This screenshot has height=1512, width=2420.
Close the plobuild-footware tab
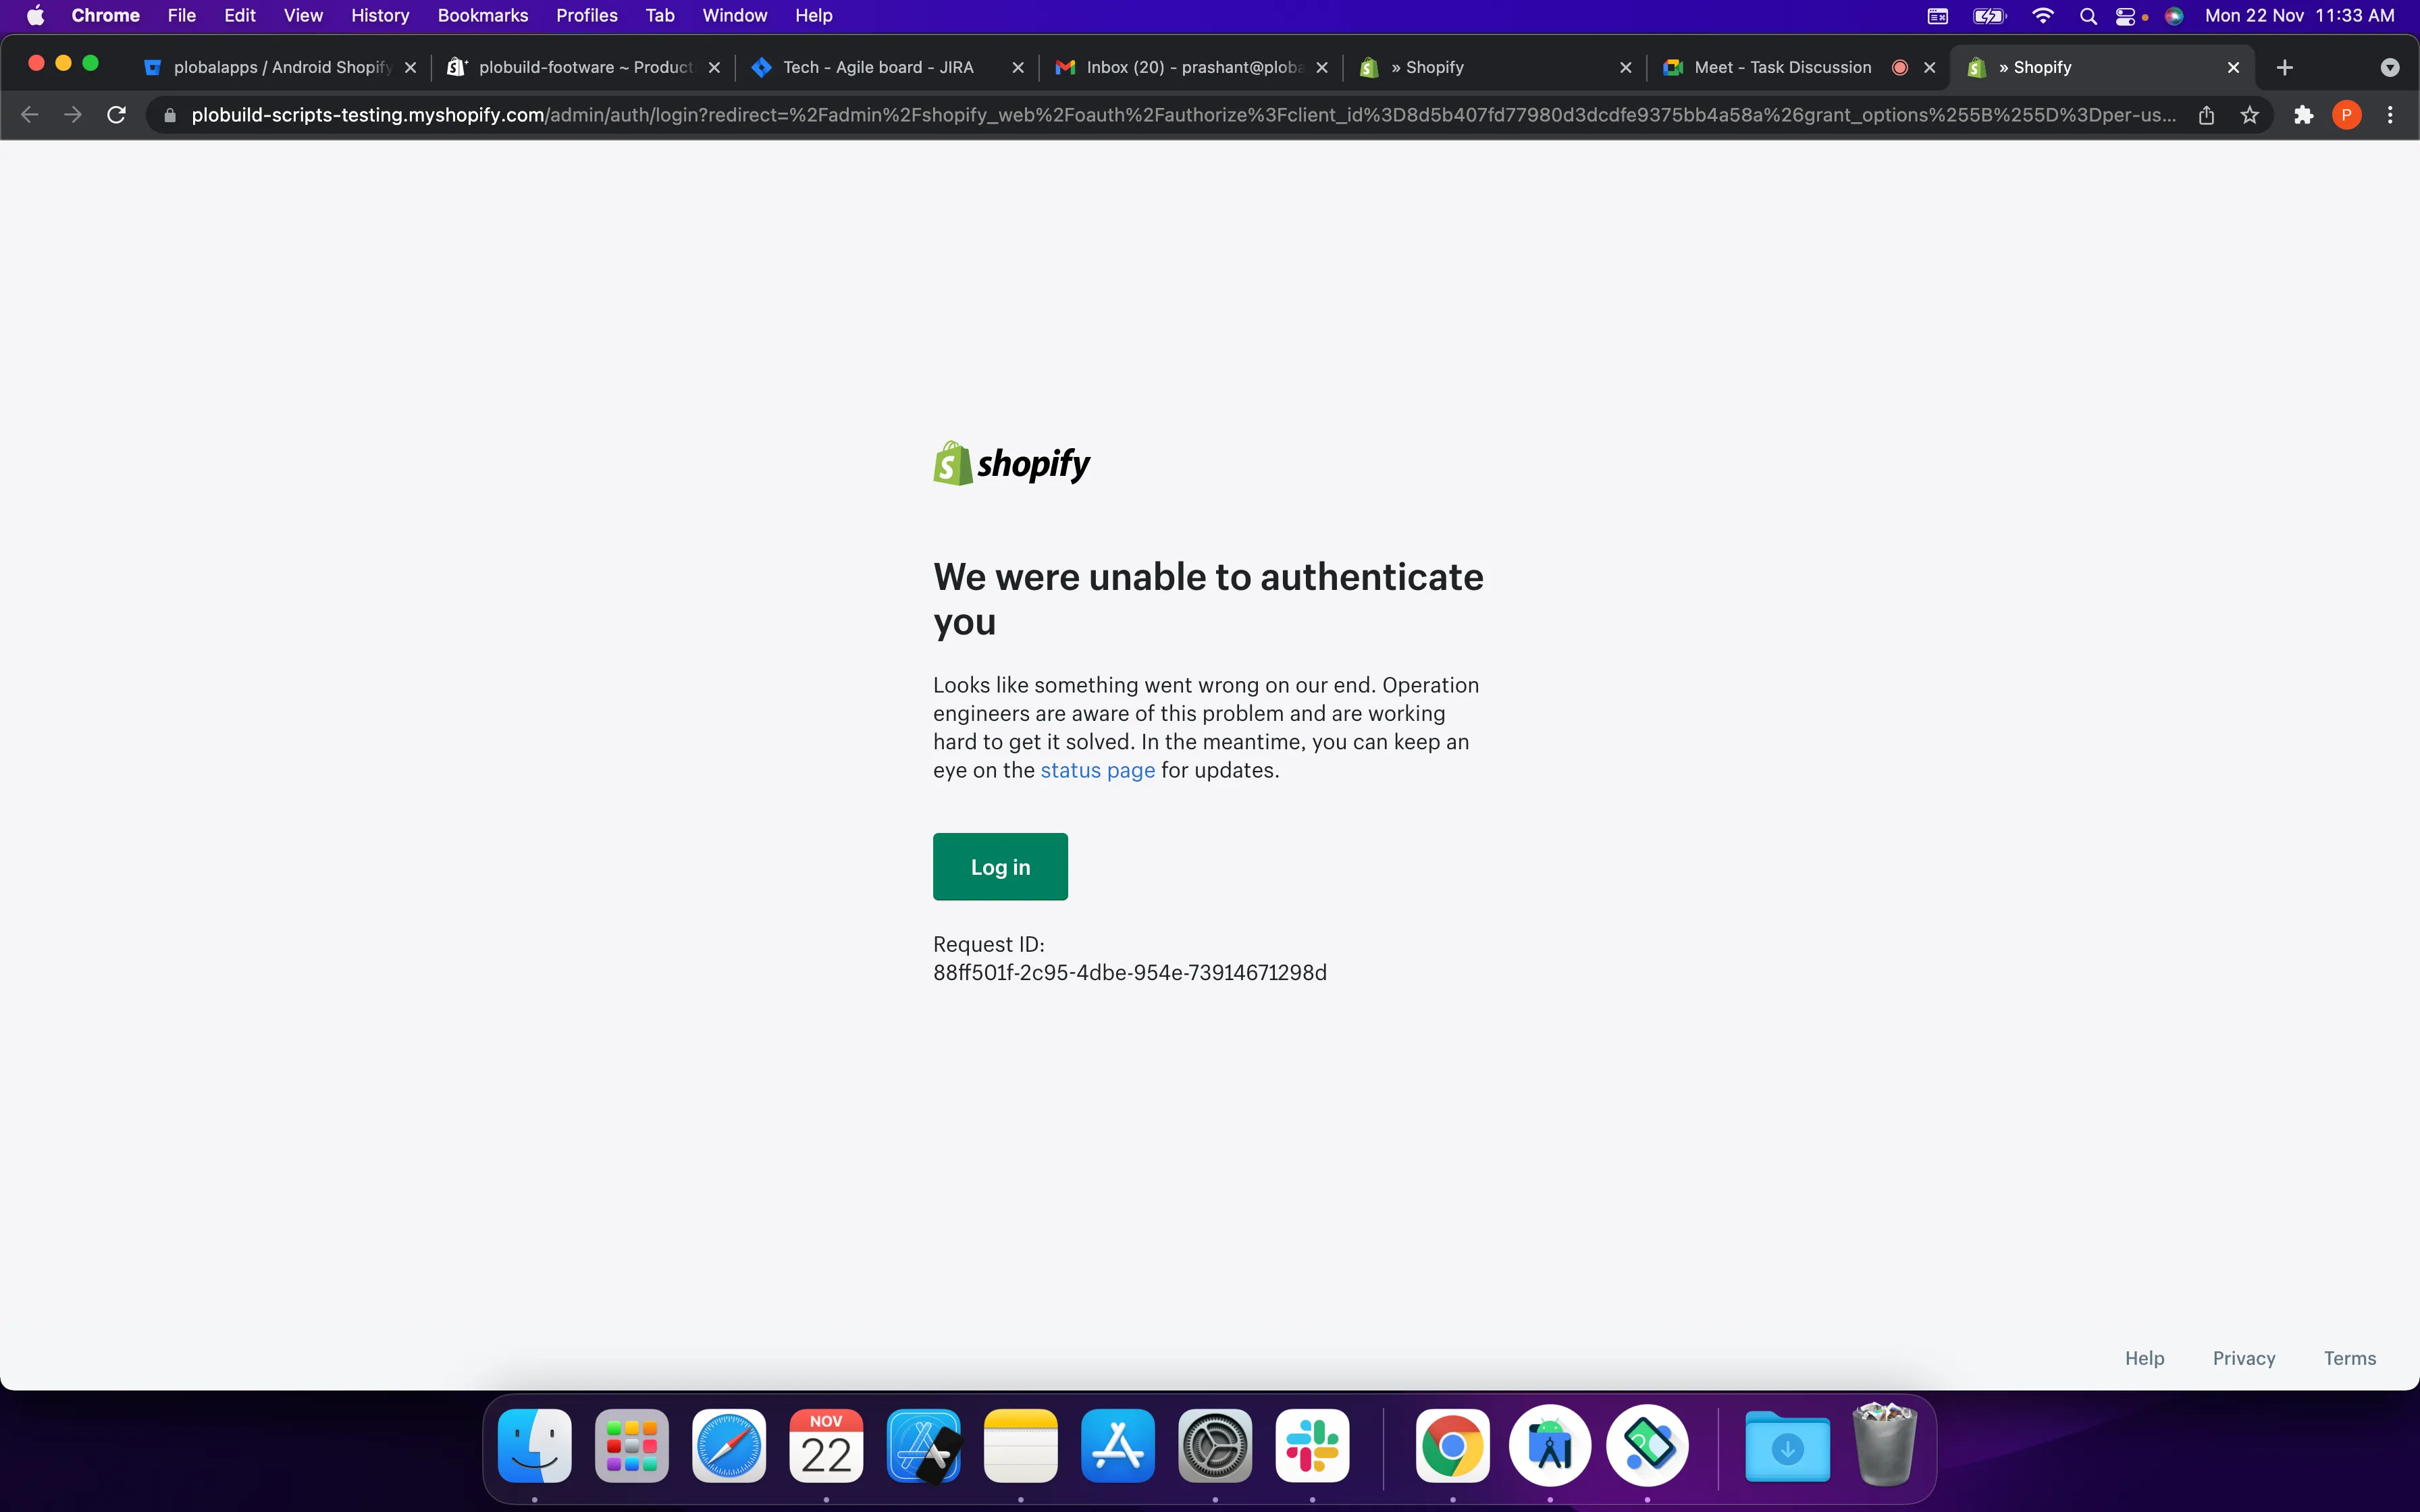714,67
